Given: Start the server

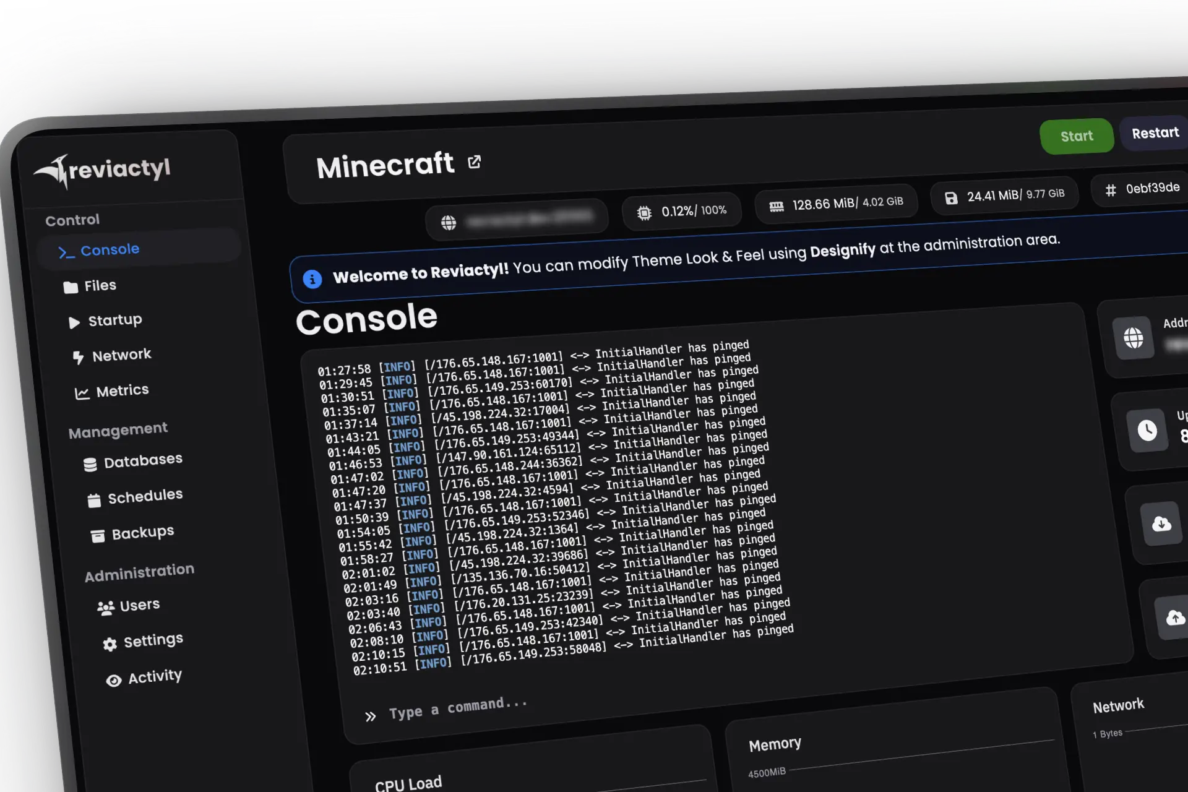Looking at the screenshot, I should tap(1077, 136).
